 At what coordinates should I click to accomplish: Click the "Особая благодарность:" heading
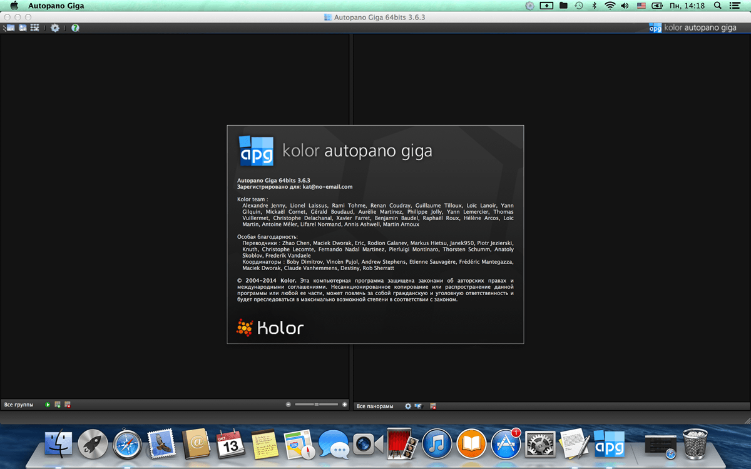pos(267,236)
